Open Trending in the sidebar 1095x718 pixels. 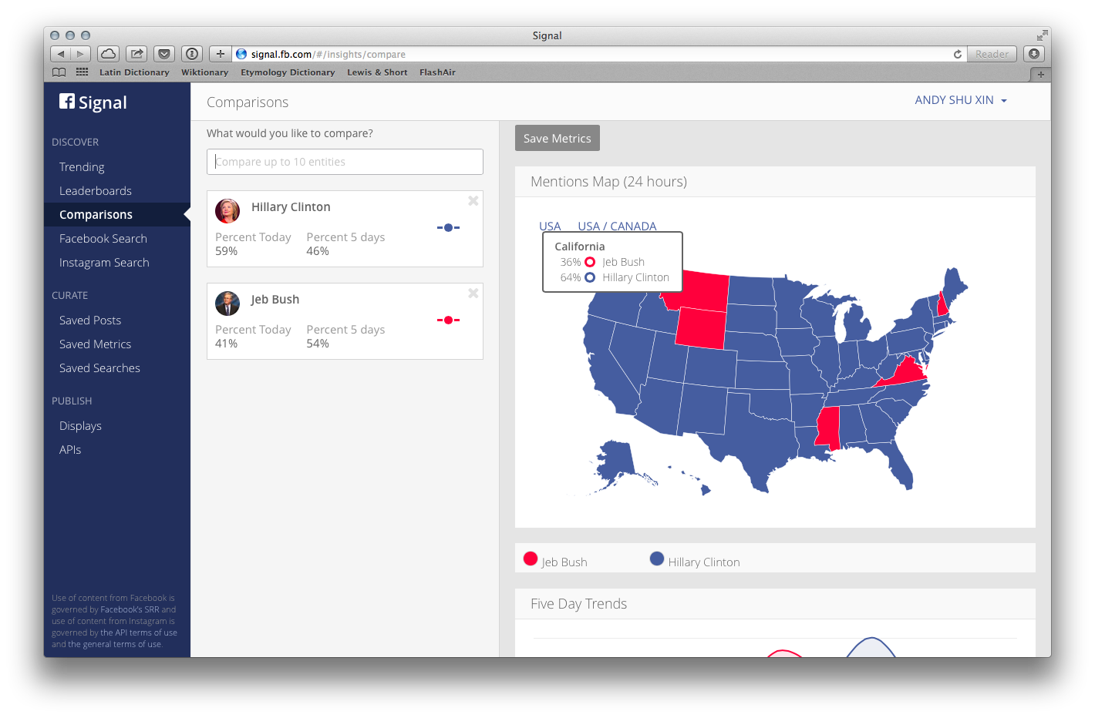82,167
